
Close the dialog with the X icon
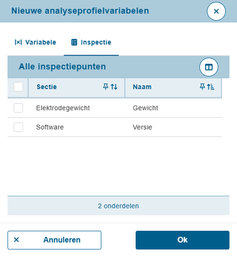216,11
